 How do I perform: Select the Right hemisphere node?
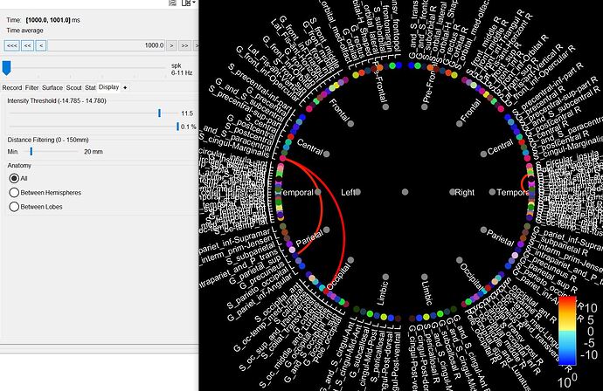click(453, 192)
